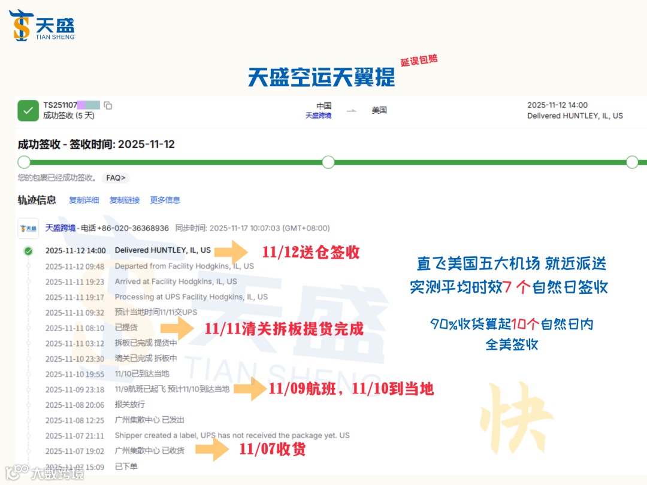
Task: Click the 轨迹信息 section heading
Action: click(37, 200)
